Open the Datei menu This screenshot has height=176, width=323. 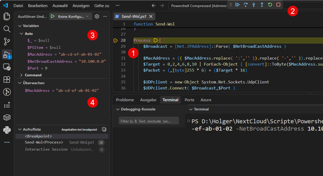coord(18,6)
